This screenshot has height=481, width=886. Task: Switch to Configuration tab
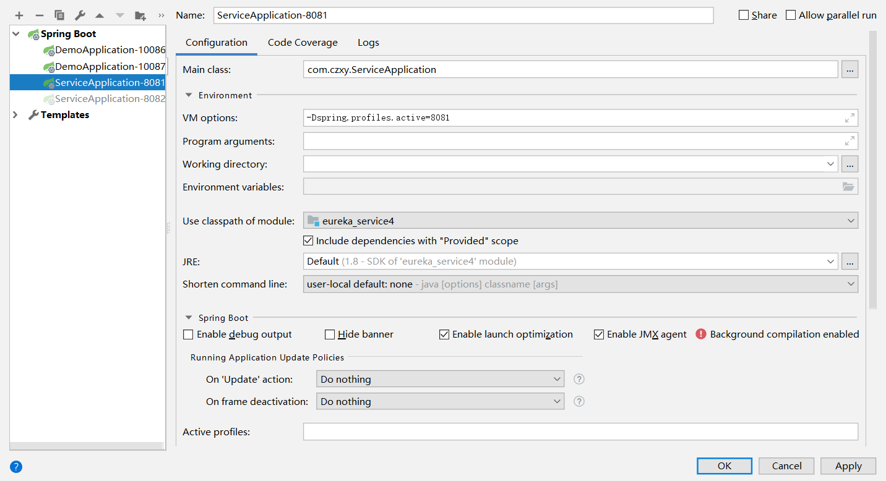point(217,43)
